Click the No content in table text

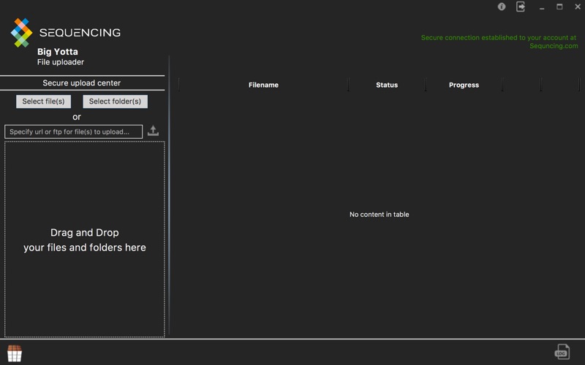pos(379,215)
